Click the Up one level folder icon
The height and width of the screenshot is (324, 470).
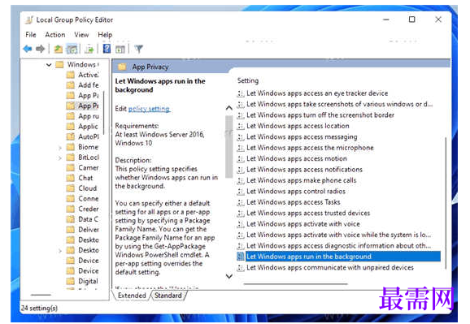point(59,49)
